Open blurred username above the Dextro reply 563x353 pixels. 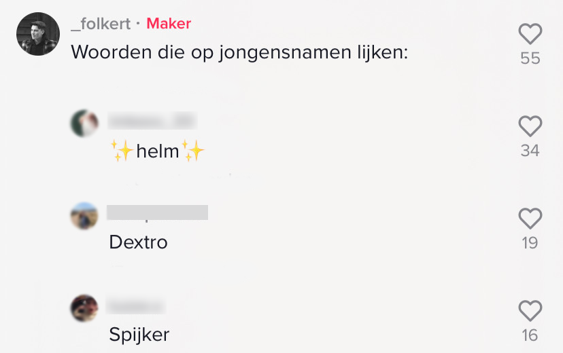pyautogui.click(x=158, y=212)
